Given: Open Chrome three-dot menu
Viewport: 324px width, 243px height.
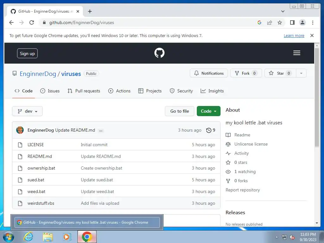Looking at the screenshot, I should pyautogui.click(x=313, y=22).
